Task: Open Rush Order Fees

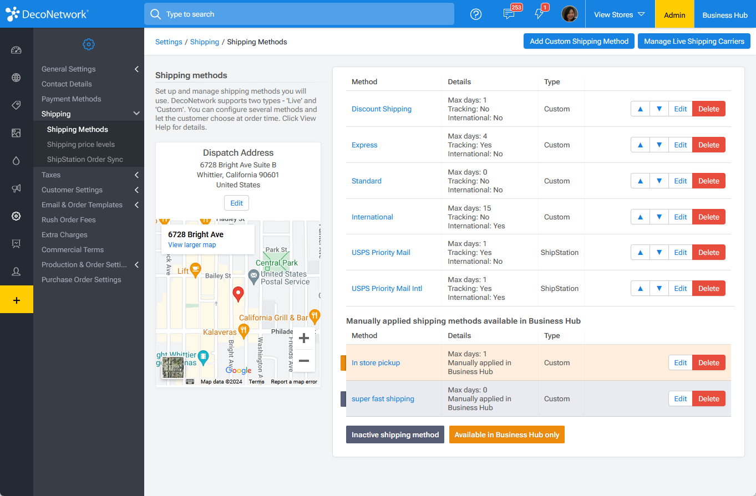Action: (69, 220)
